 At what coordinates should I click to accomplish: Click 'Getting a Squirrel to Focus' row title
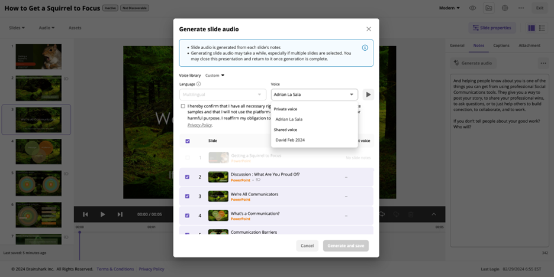click(x=256, y=155)
